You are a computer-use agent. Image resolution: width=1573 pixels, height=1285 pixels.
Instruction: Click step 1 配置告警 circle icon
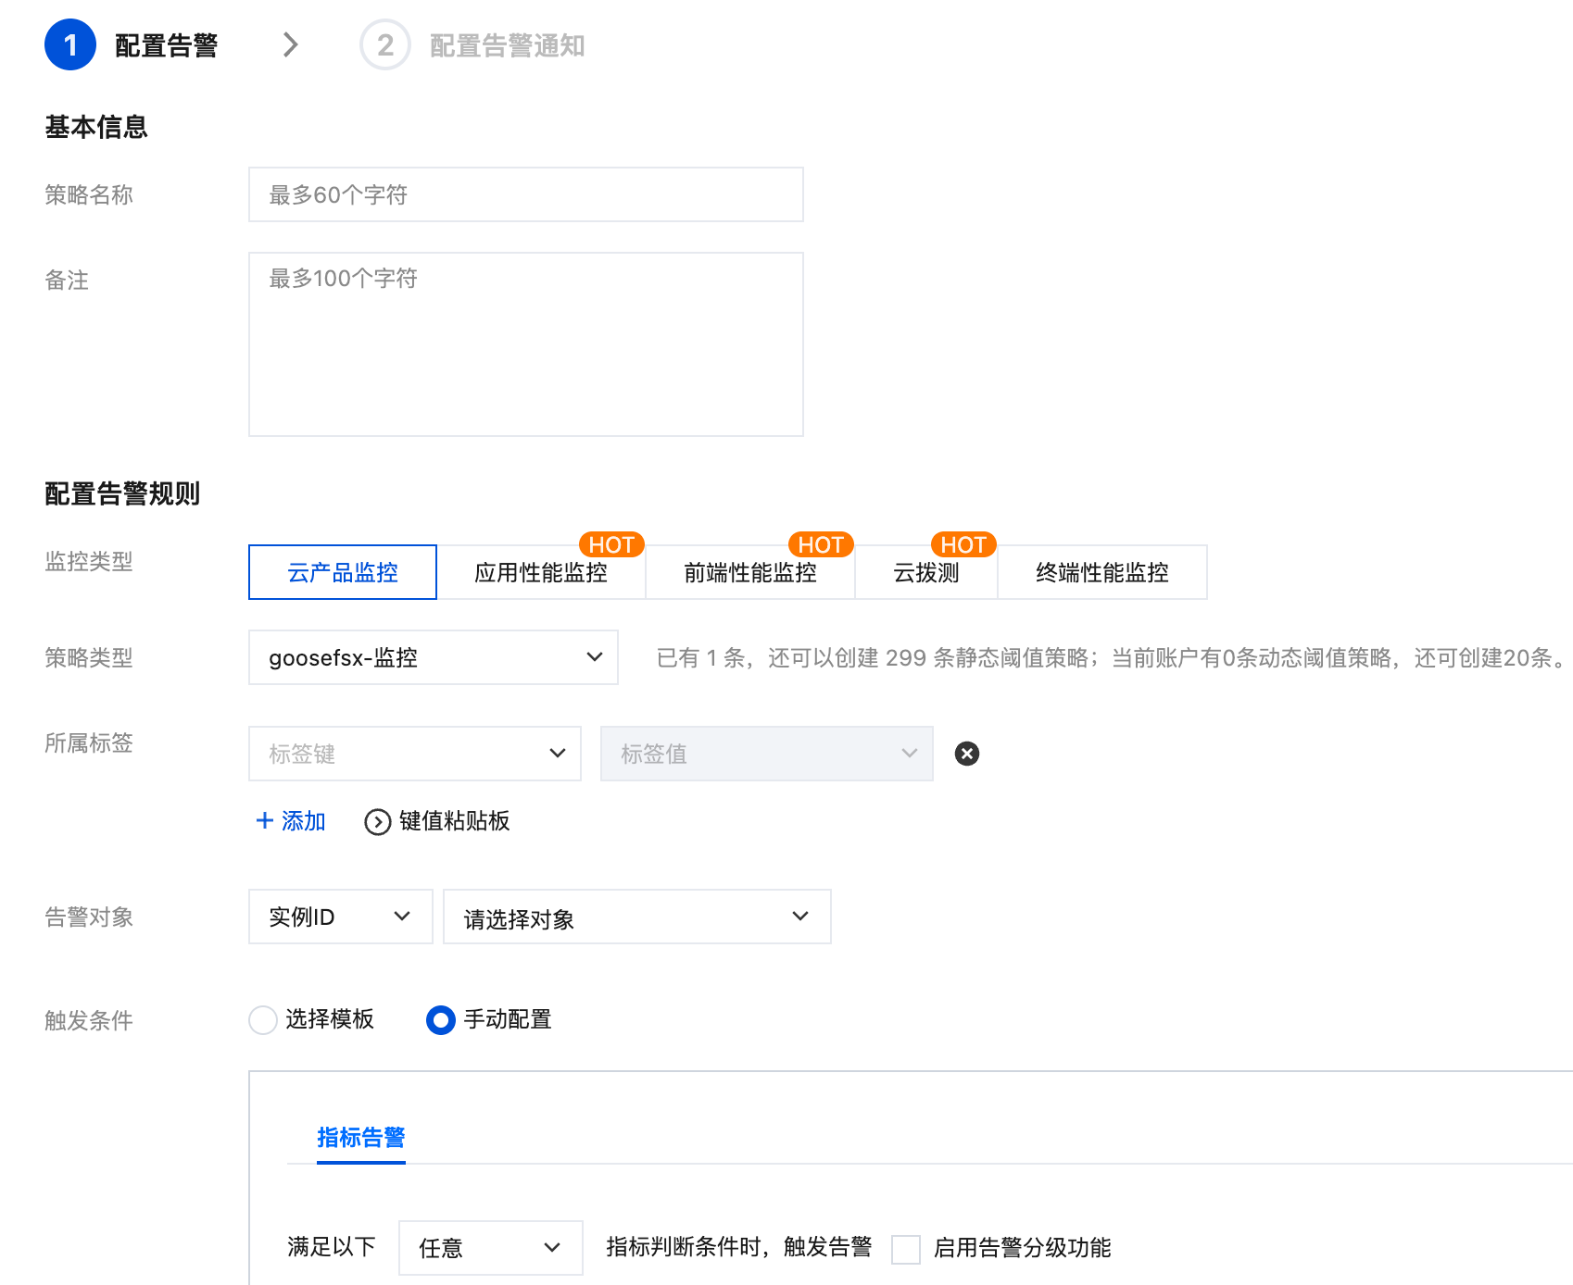70,44
